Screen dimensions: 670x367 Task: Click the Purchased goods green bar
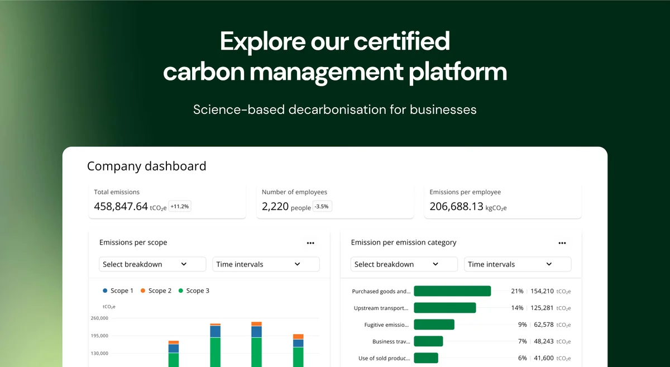(x=452, y=291)
